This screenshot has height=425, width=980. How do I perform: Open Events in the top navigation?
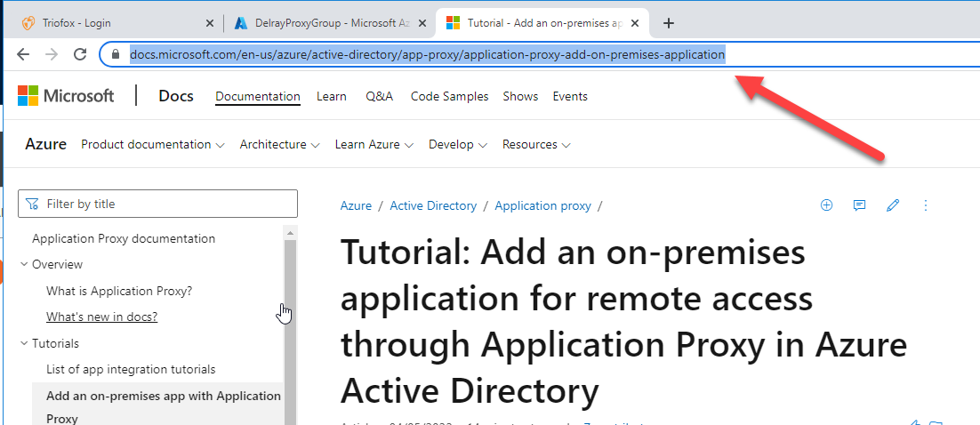570,96
